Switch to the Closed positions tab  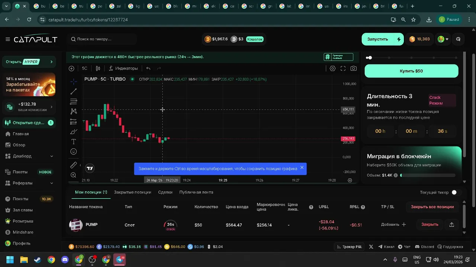[x=132, y=192]
